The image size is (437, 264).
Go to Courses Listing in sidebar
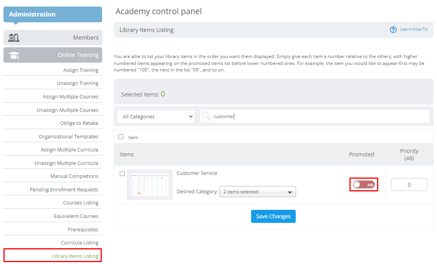click(x=81, y=203)
